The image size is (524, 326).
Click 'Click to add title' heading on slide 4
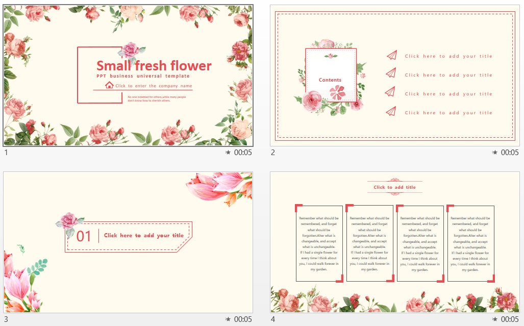[394, 187]
